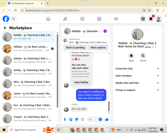Open the Ashley conversation
This screenshot has height=133, width=167.
click(28, 72)
